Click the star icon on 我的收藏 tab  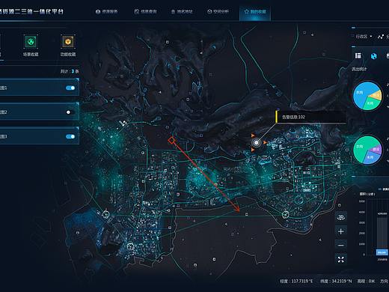click(246, 11)
